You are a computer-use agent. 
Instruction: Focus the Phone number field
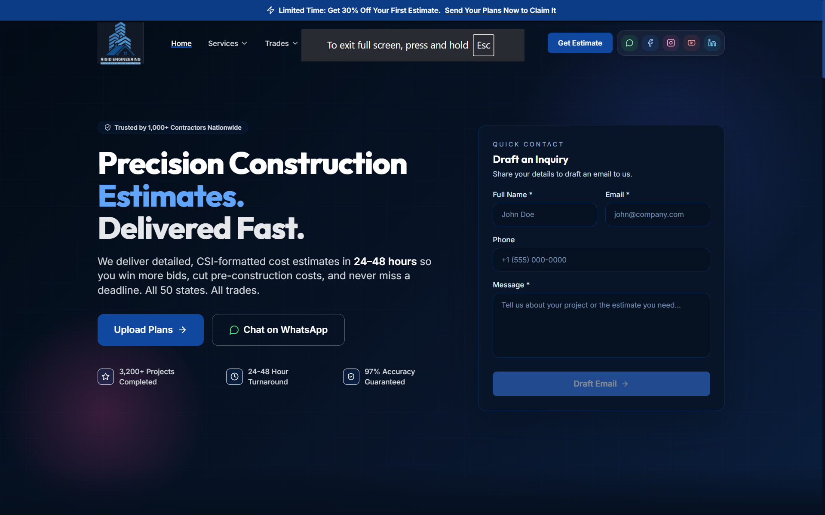(x=601, y=260)
